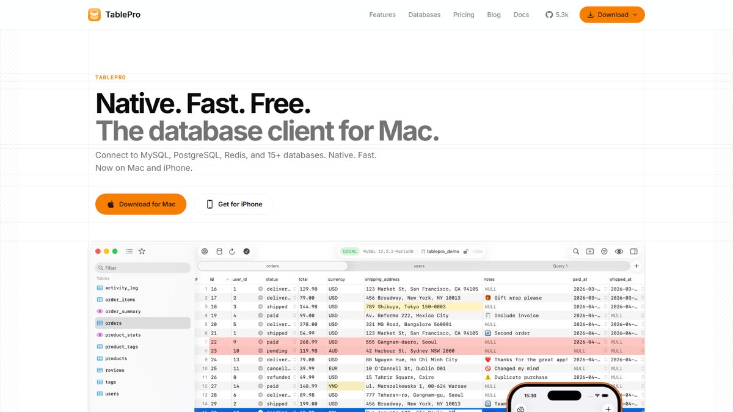Click the magnifier search icon in demo toolbar
The width and height of the screenshot is (733, 412).
[576, 251]
